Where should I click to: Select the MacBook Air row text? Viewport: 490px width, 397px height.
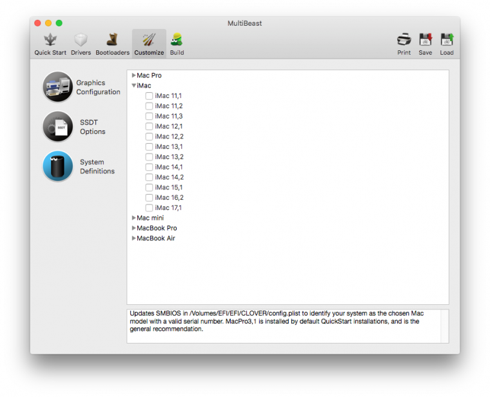pyautogui.click(x=155, y=238)
